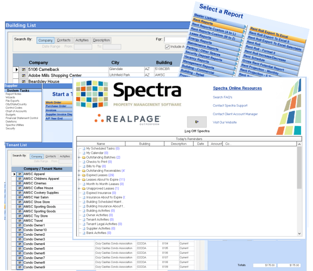
Task: Click the reminders scrollbar up arrow
Action: 299,144
